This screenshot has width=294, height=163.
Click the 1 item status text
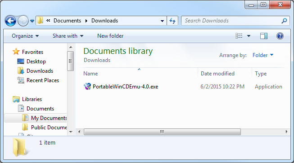point(47,143)
